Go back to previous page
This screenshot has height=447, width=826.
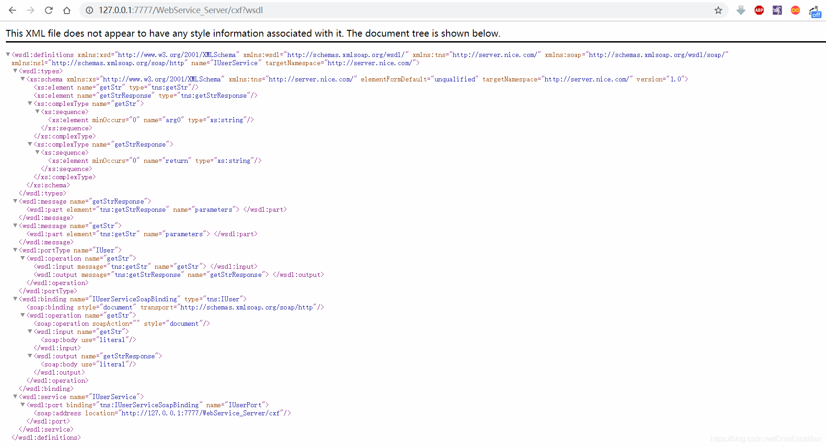pyautogui.click(x=12, y=10)
